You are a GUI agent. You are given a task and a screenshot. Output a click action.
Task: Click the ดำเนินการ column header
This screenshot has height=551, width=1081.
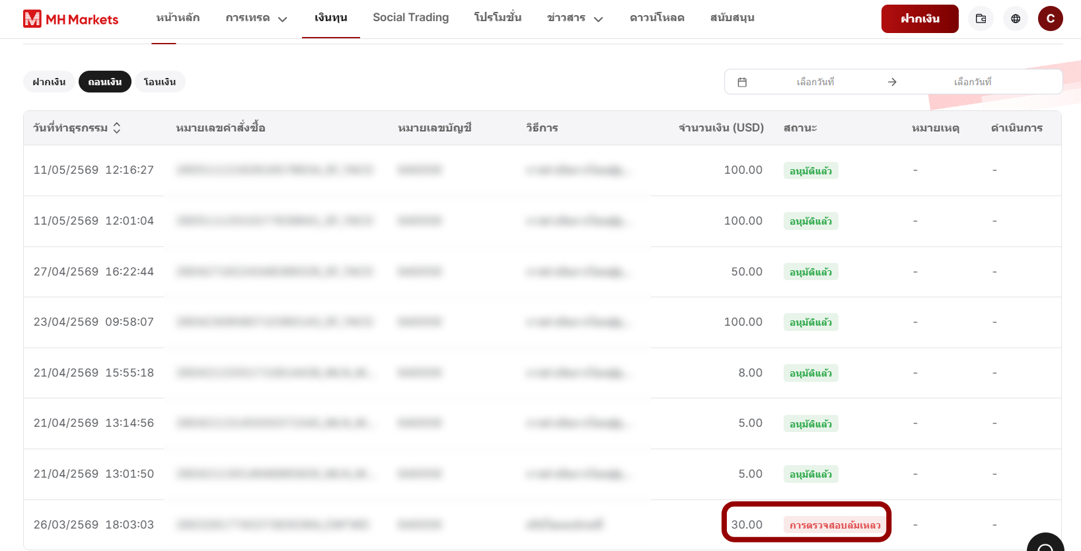click(x=1017, y=128)
